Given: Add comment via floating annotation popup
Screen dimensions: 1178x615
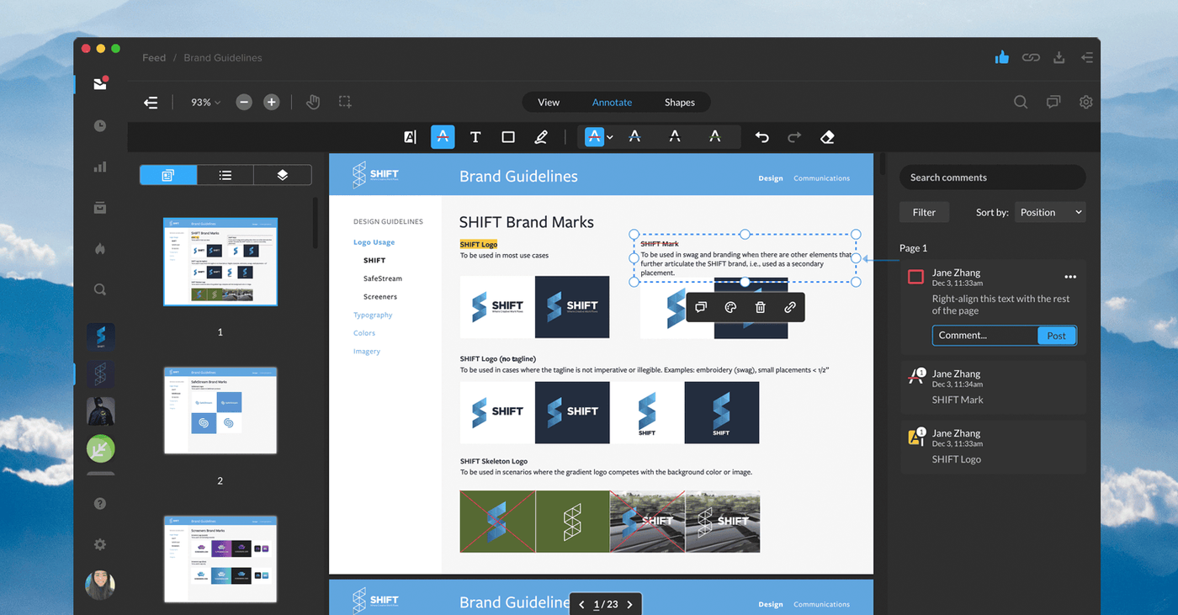Looking at the screenshot, I should (x=700, y=307).
